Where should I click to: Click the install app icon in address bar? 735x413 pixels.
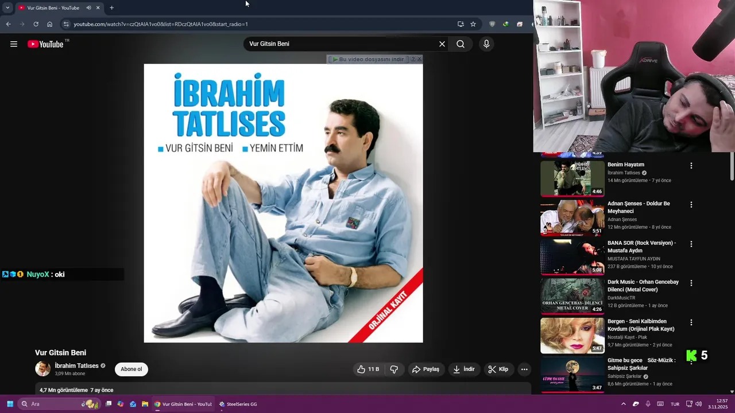(461, 24)
